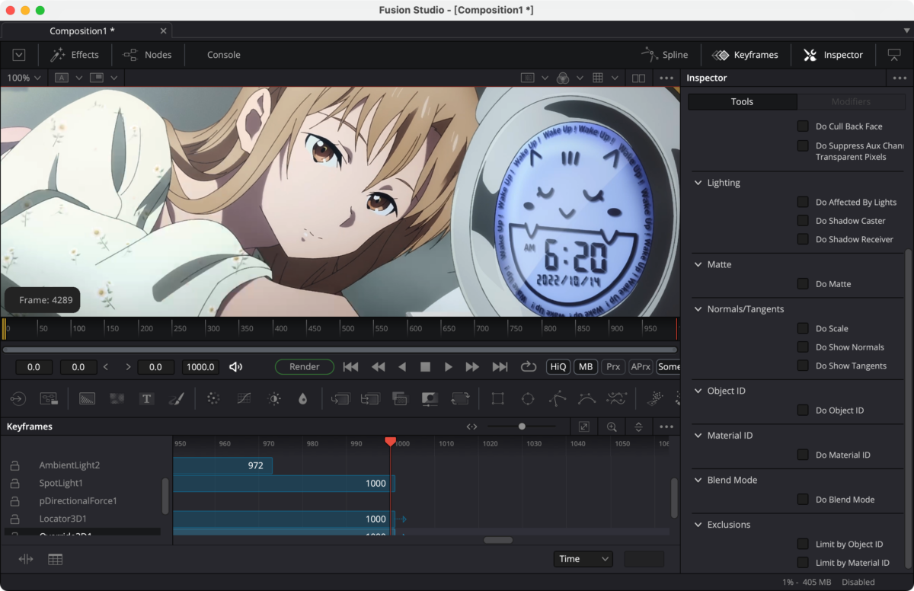This screenshot has height=591, width=914.
Task: Tick the Do Matte checkbox
Action: pos(803,284)
